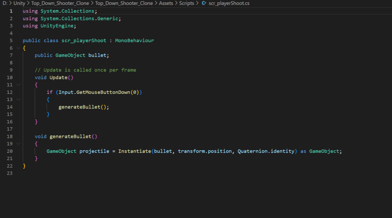Screen dimensions: 392x218
Task: Click the Instantiate method call
Action: (x=135, y=151)
